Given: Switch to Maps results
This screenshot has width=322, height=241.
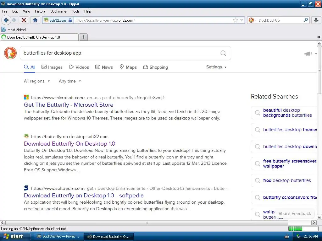Looking at the screenshot, I should pyautogui.click(x=128, y=67).
